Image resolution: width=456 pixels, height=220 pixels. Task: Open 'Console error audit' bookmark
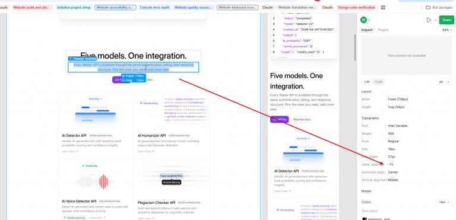(x=154, y=8)
